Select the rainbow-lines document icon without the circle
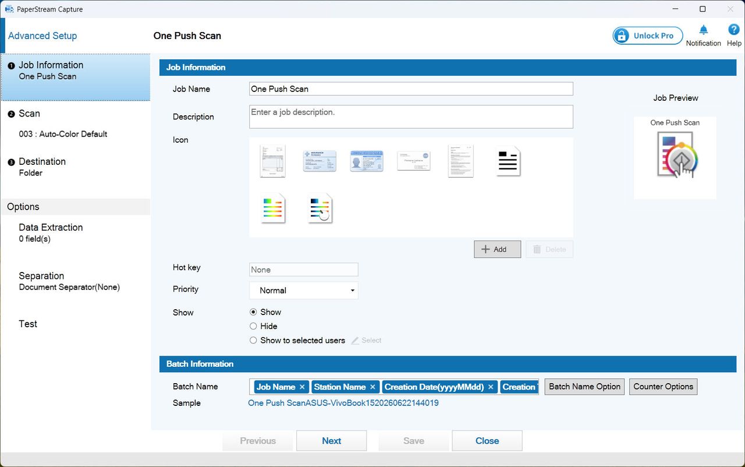This screenshot has width=745, height=467. 272,208
